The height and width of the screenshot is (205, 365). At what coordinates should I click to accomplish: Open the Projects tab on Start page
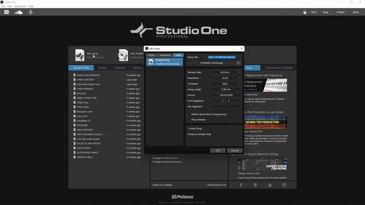(x=119, y=68)
